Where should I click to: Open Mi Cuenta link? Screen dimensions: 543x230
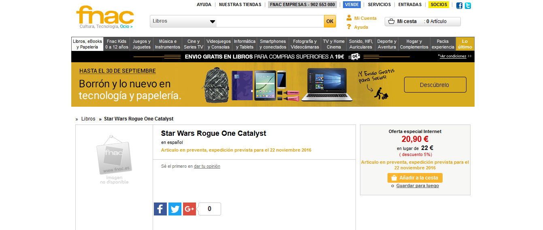click(x=365, y=18)
